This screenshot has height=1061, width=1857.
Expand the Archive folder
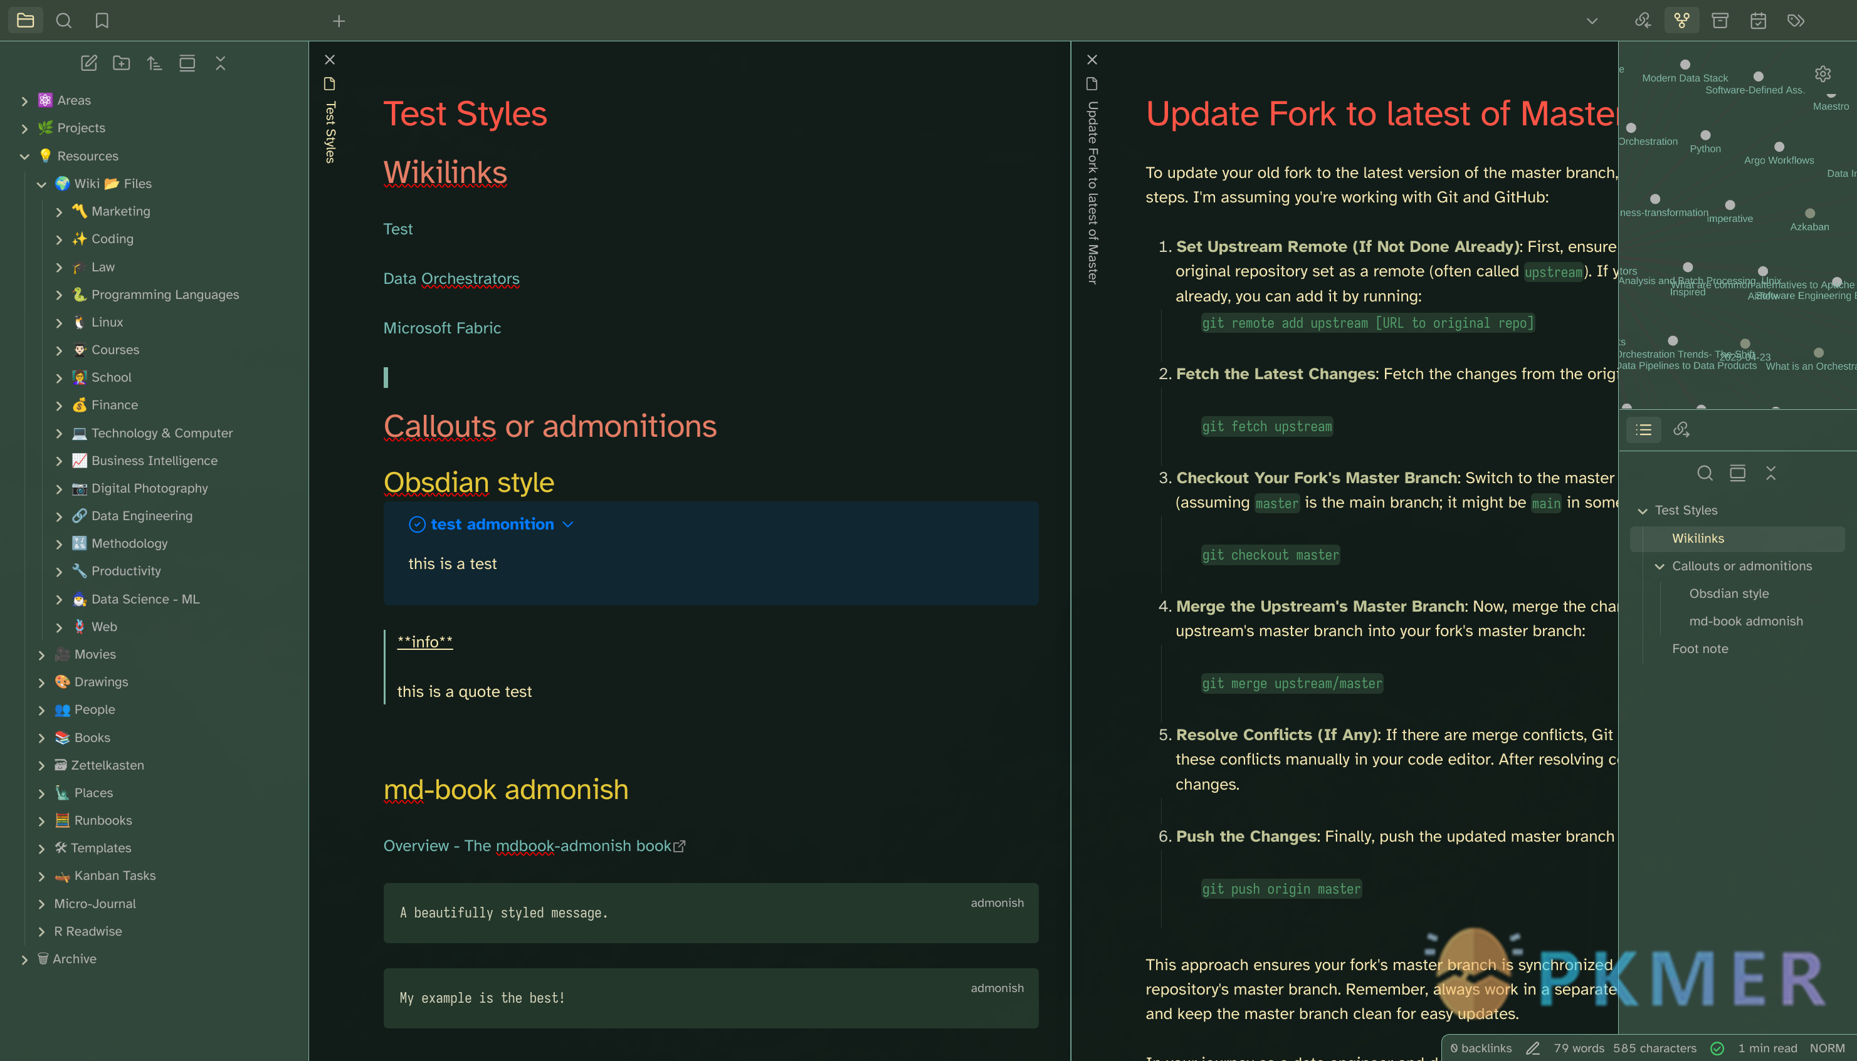coord(25,959)
